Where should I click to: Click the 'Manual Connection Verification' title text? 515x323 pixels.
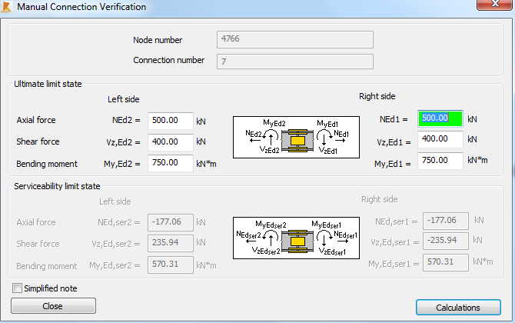pos(81,7)
